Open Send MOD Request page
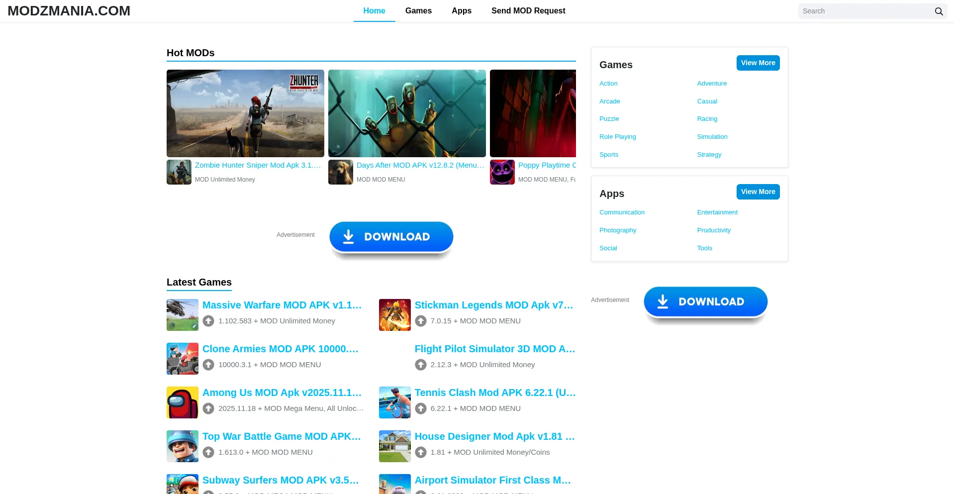Viewport: 955px width, 494px height. tap(528, 11)
